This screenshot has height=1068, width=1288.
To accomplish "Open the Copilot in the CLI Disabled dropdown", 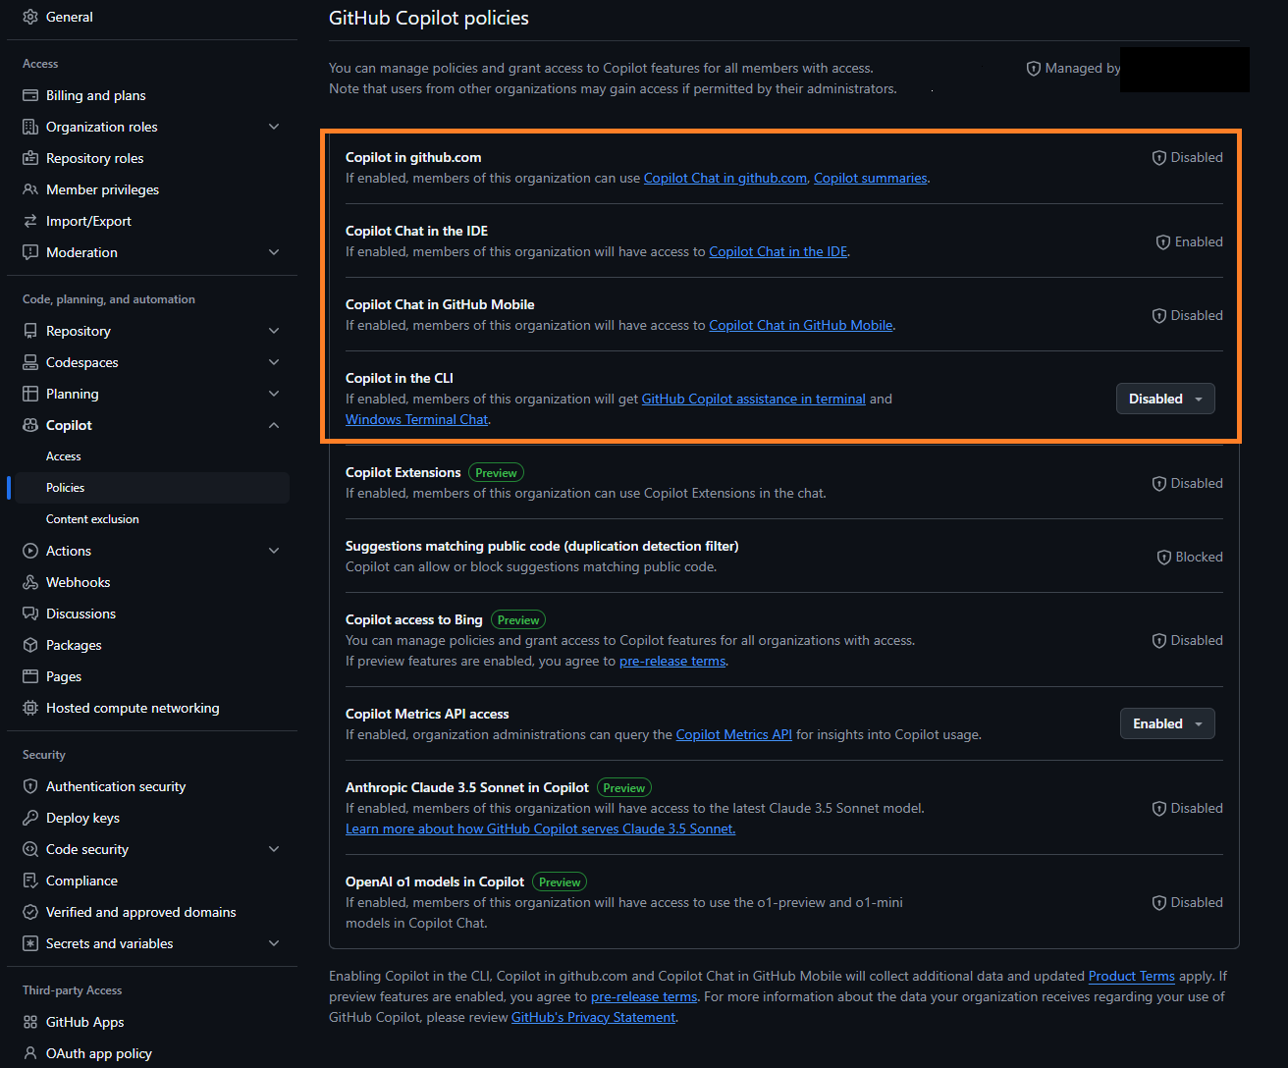I will (x=1165, y=399).
